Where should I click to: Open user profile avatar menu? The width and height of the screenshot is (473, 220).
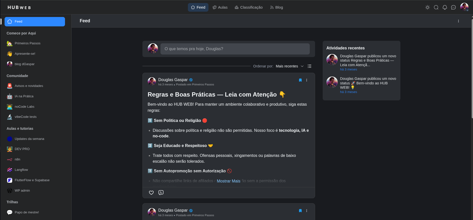tap(464, 7)
